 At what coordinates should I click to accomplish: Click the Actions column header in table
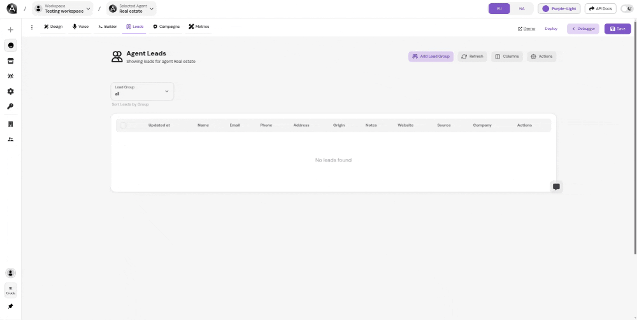point(524,125)
